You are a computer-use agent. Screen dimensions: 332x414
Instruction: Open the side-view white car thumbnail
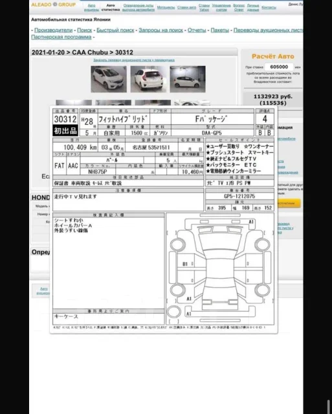(x=188, y=79)
